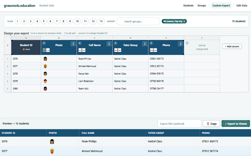This screenshot has height=156, width=251.
Task: Move the Phone column left
Action: coord(152,50)
